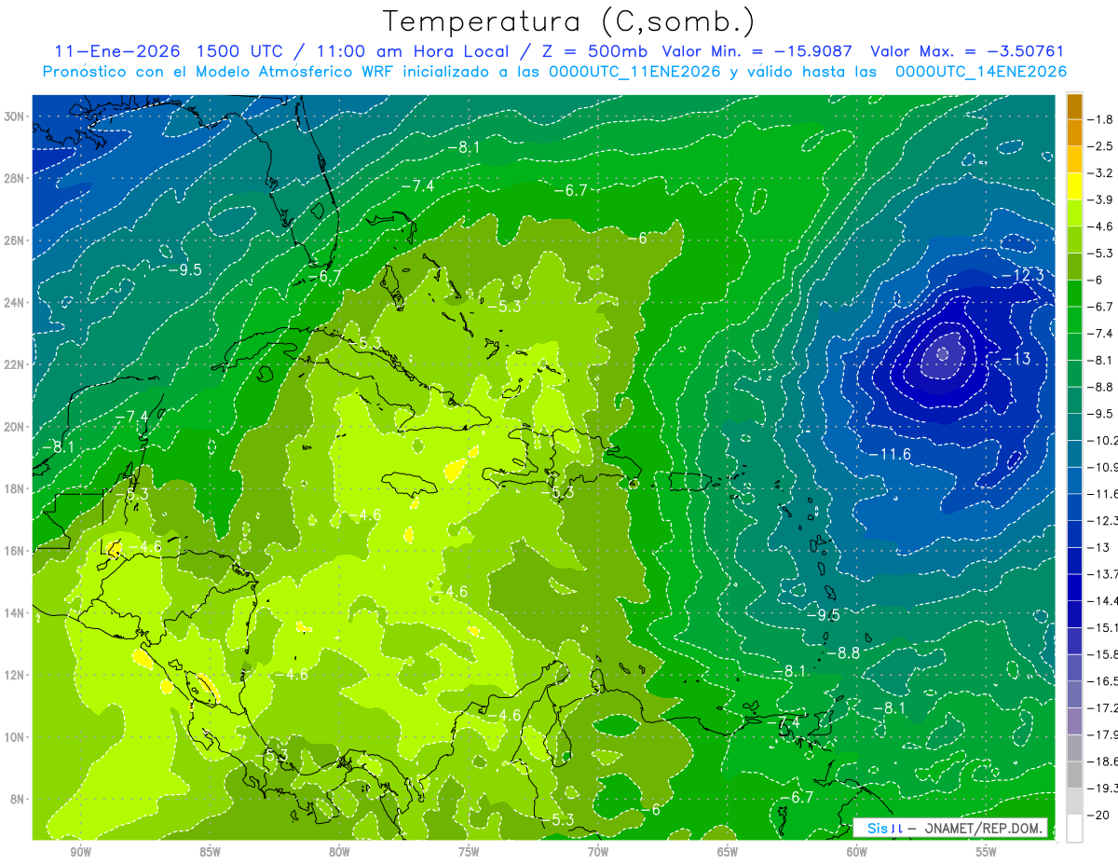The width and height of the screenshot is (1118, 864).
Task: Click the "26N" latitude axis label
Action: (x=16, y=240)
